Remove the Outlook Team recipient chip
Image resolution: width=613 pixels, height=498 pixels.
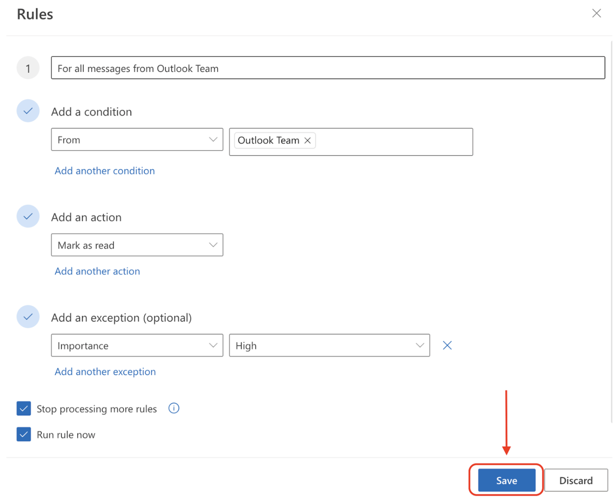point(307,140)
